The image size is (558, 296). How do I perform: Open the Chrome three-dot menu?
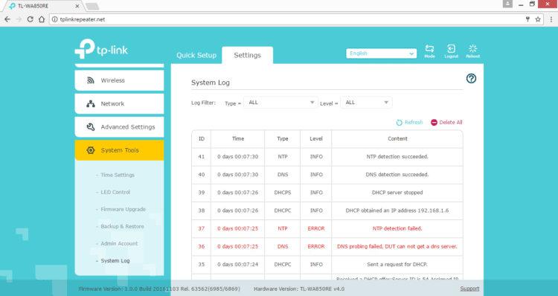(551, 19)
